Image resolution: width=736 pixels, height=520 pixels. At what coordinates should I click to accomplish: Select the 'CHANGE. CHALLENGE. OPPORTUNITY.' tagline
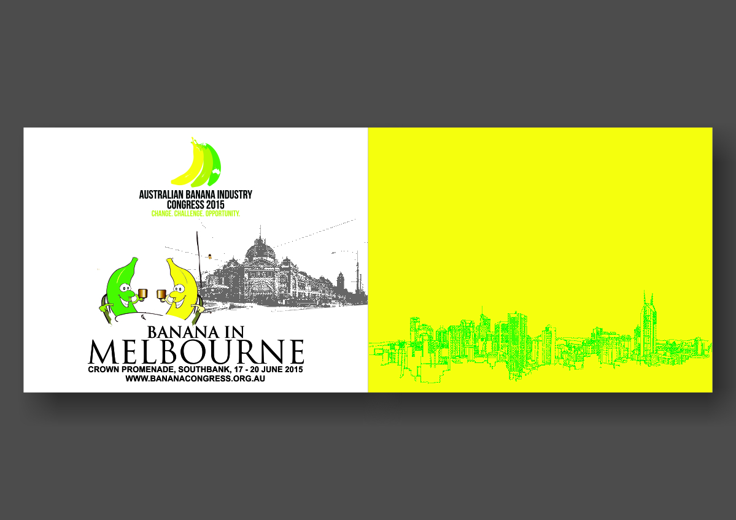[x=195, y=214]
